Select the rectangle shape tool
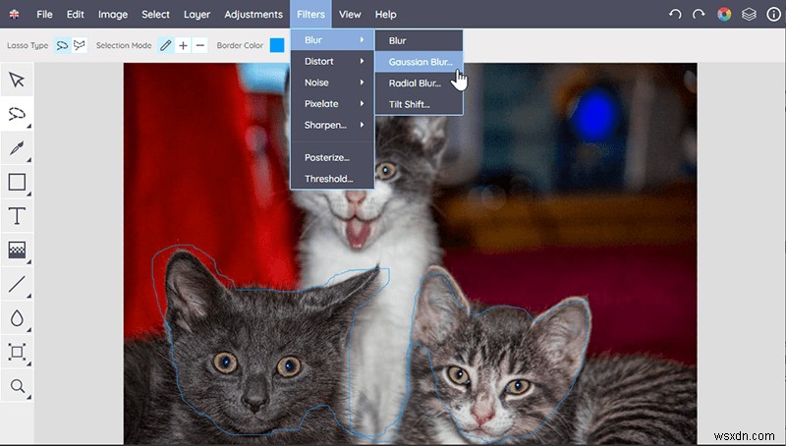The width and height of the screenshot is (786, 446). coord(17,182)
